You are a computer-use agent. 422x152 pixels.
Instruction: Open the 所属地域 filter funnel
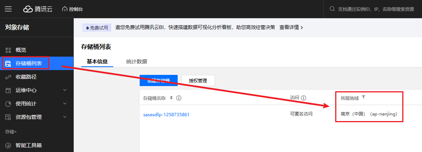point(364,97)
